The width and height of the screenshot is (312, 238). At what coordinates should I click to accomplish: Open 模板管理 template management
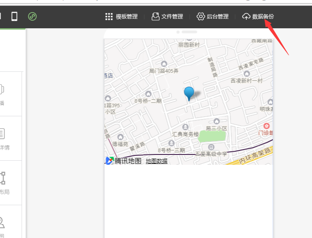point(121,17)
